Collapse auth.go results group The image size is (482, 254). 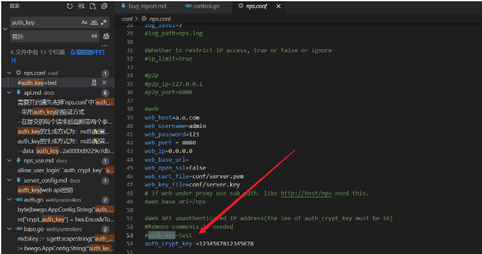[9, 200]
